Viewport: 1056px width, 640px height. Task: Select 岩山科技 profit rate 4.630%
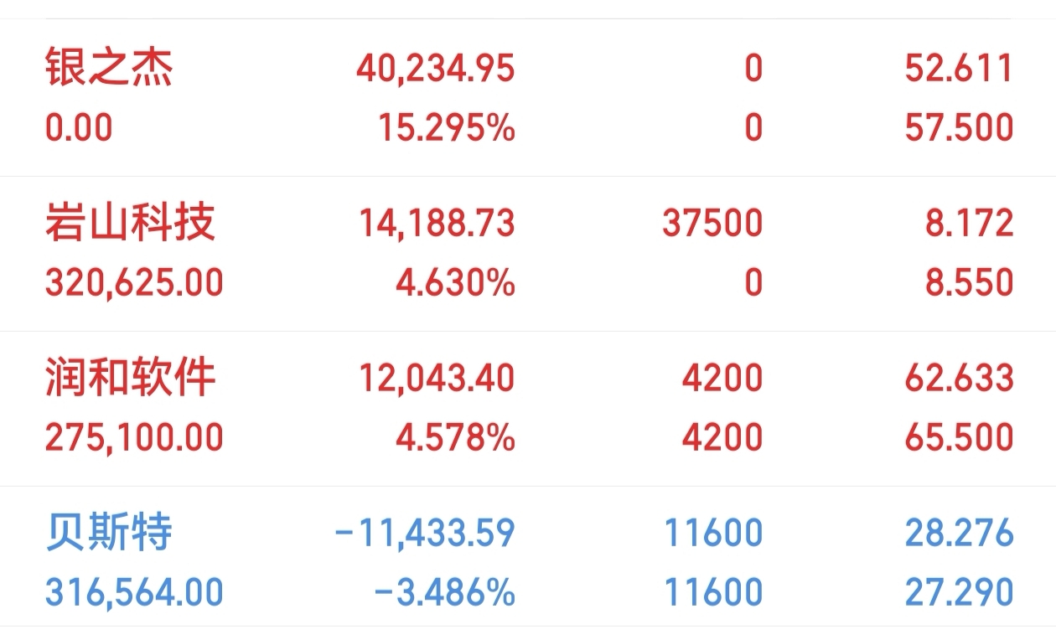pyautogui.click(x=455, y=283)
